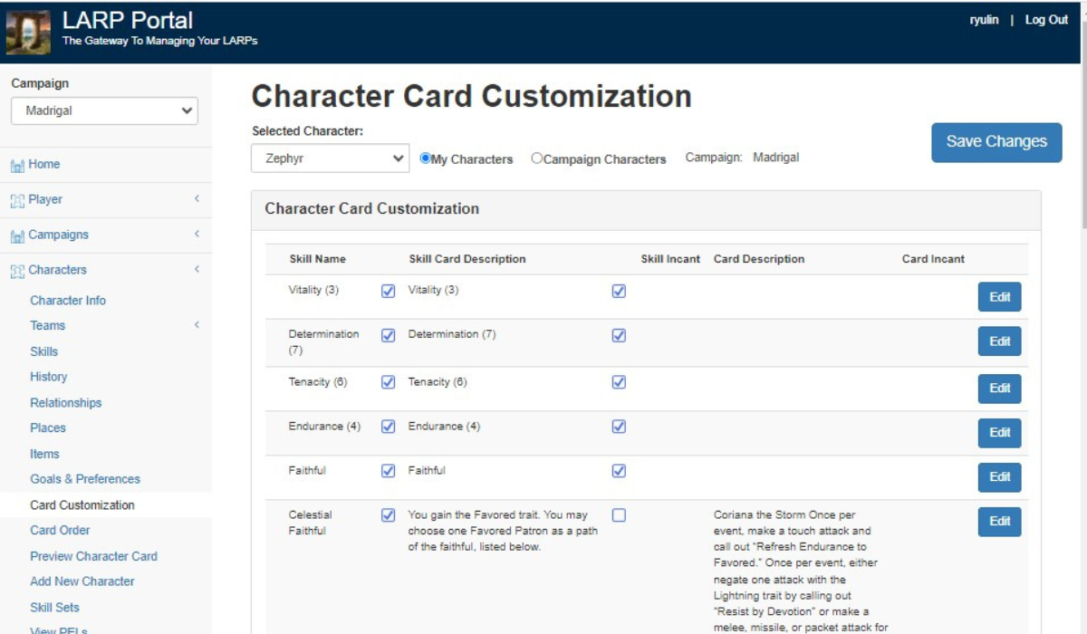Select the My Characters radio button
Viewport: 1087px width, 634px height.
pos(425,158)
